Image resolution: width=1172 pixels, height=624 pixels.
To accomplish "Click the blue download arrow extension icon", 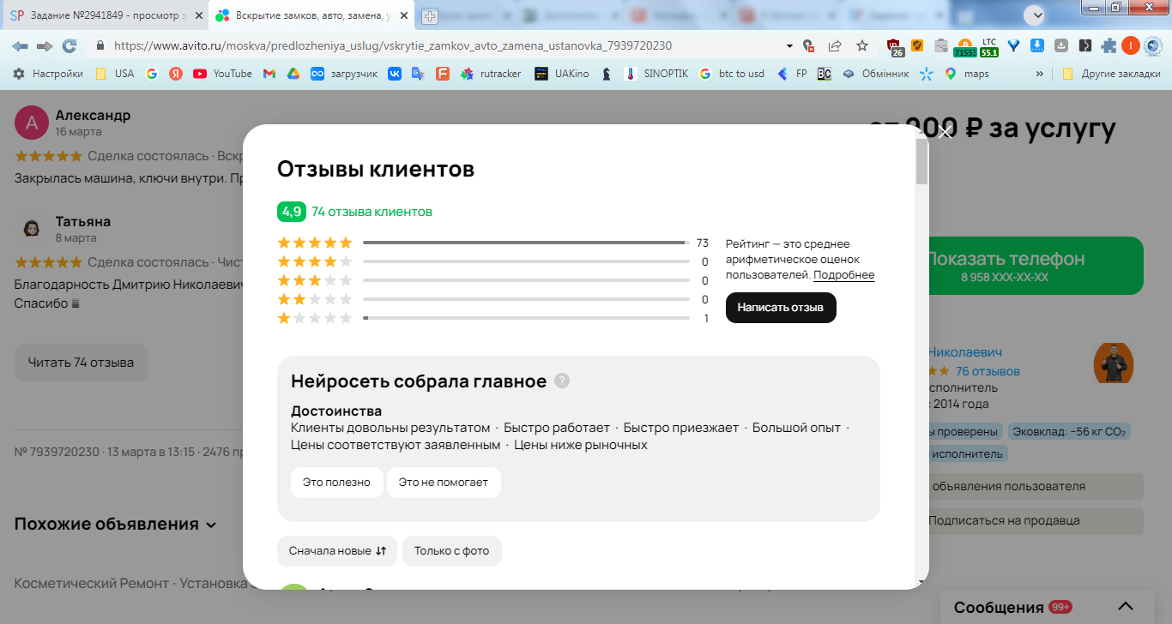I will 1037,45.
